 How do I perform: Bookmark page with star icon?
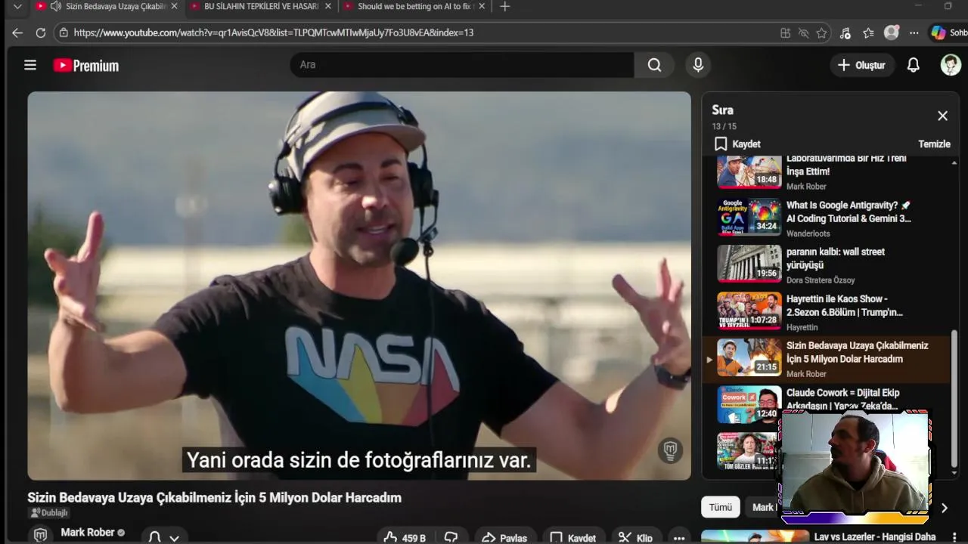[x=821, y=32]
